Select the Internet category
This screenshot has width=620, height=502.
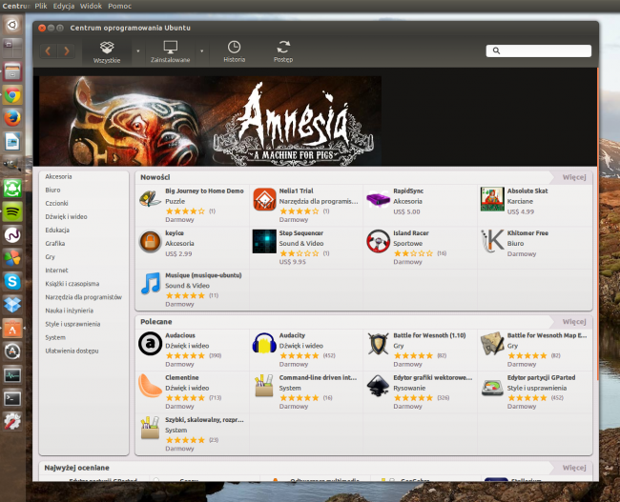coord(56,271)
